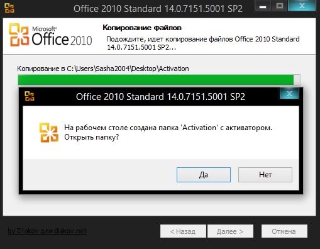Click the Microsoft Office 2010 logo
The width and height of the screenshot is (320, 249).
[50, 35]
